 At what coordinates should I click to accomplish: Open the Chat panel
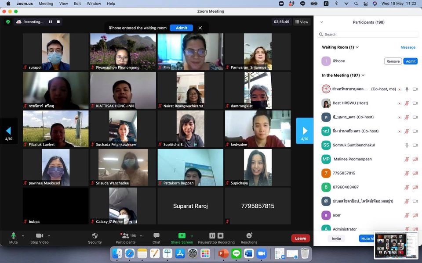pyautogui.click(x=156, y=236)
